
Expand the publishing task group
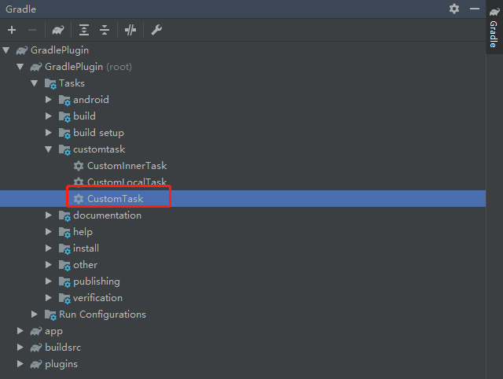(49, 281)
